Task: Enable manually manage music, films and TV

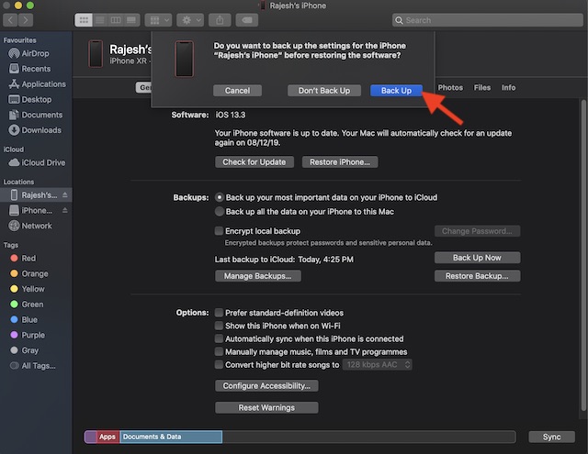Action: 219,352
